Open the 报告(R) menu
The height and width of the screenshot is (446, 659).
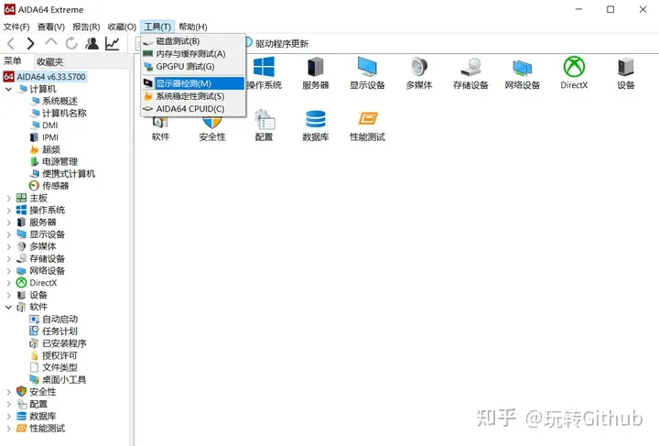[x=86, y=27]
